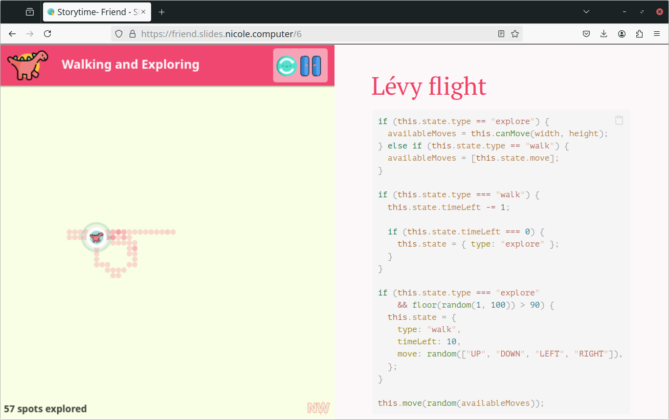
Task: Restart the walking animation in the slide header
Action: [285, 65]
